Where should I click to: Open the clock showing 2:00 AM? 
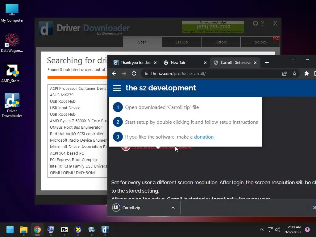coord(293,230)
